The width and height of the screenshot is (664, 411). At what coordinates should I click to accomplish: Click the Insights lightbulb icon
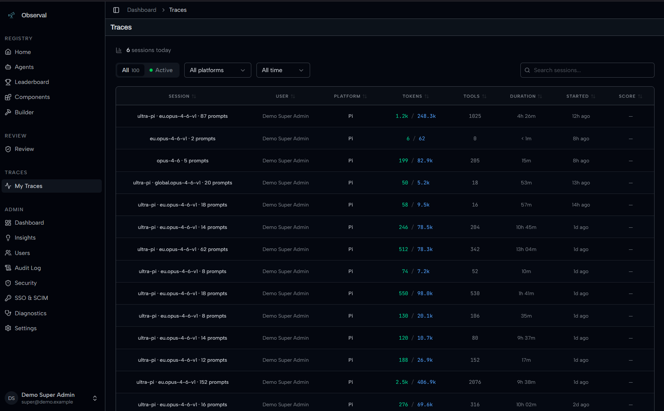(8, 238)
